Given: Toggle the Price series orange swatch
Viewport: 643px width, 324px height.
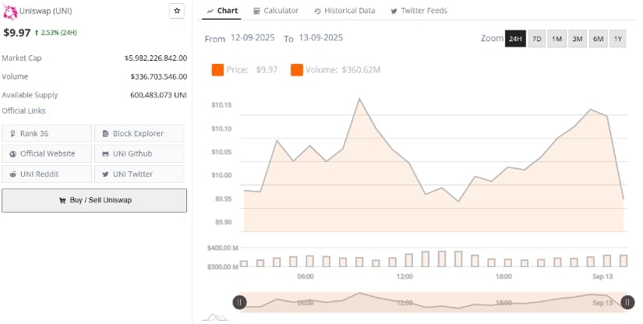Looking at the screenshot, I should click(217, 70).
